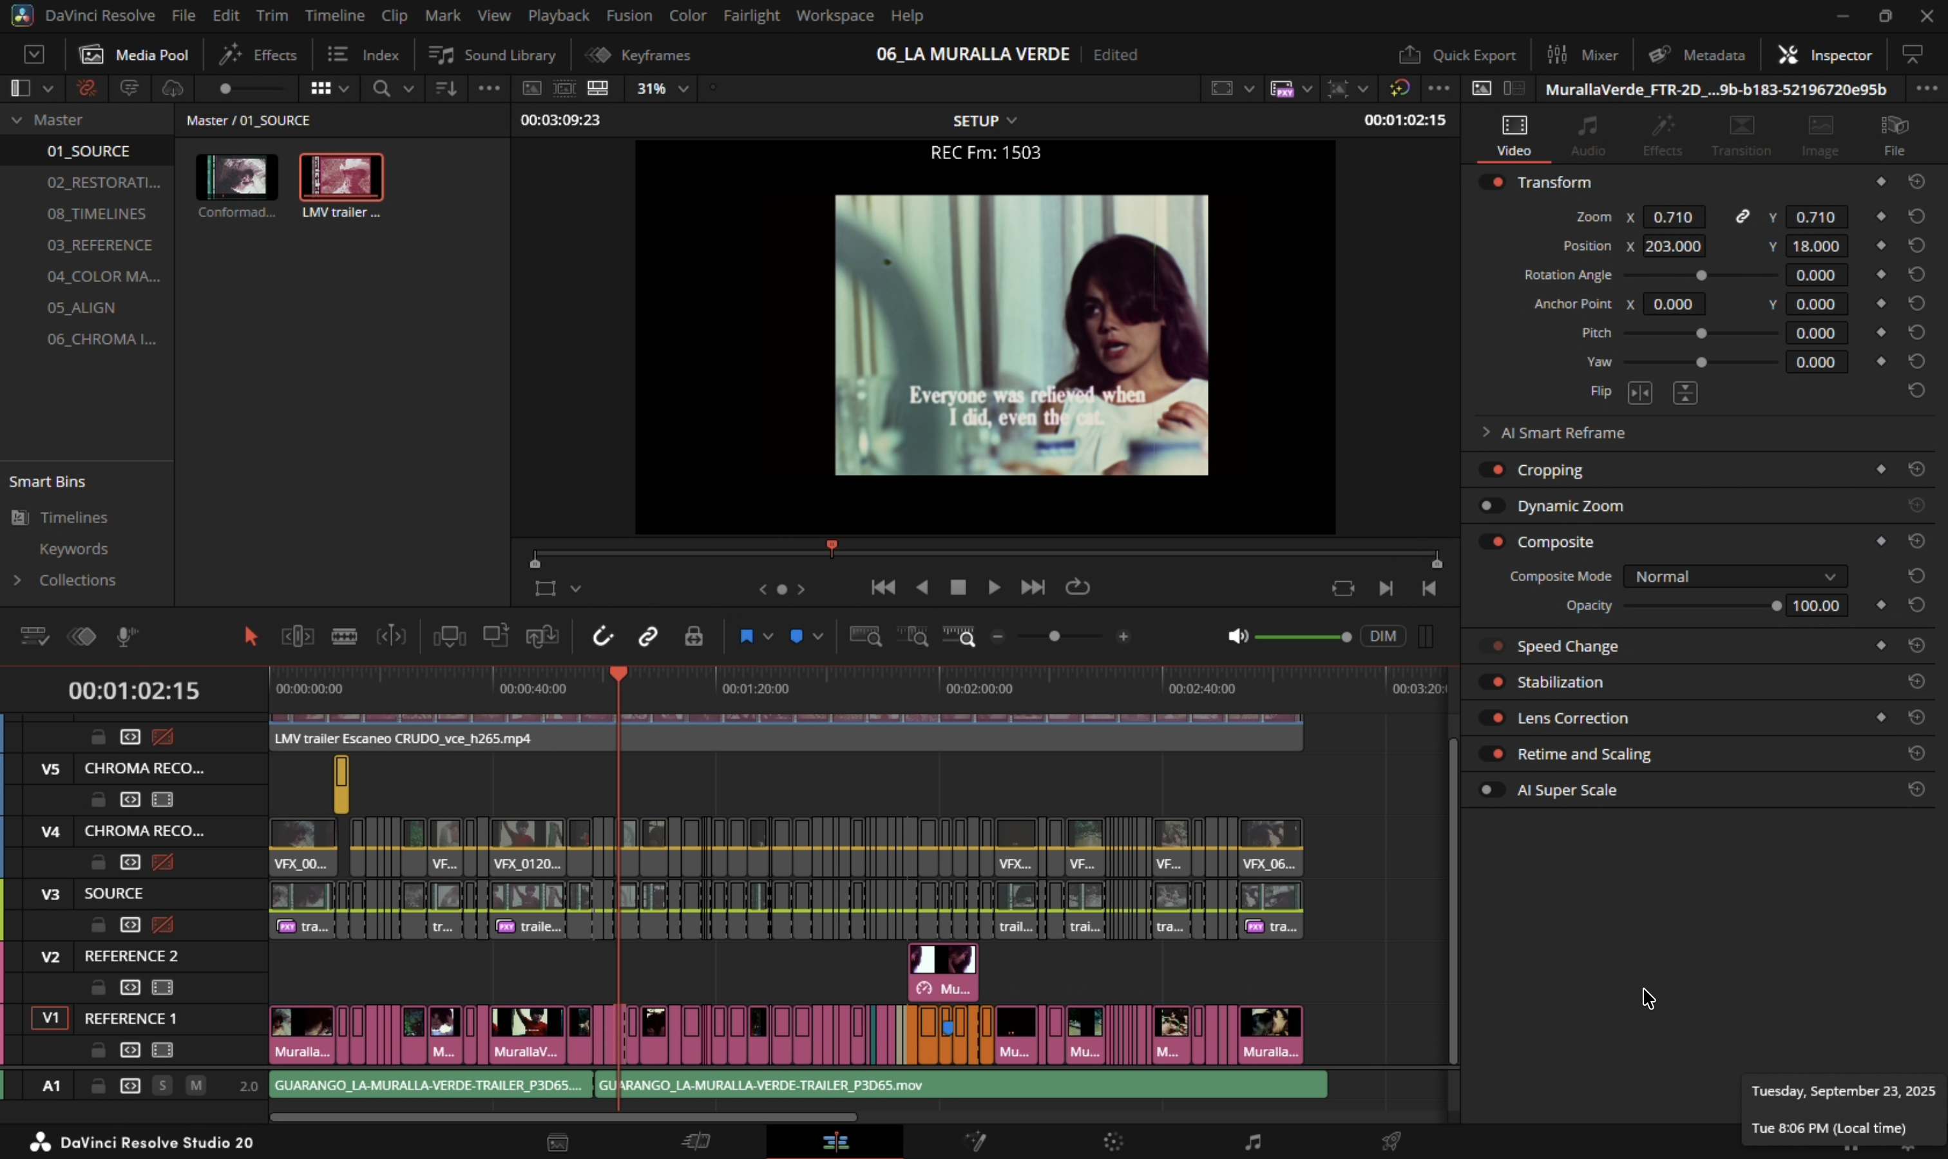Mute the A1 audio track
This screenshot has height=1159, width=1948.
[195, 1086]
